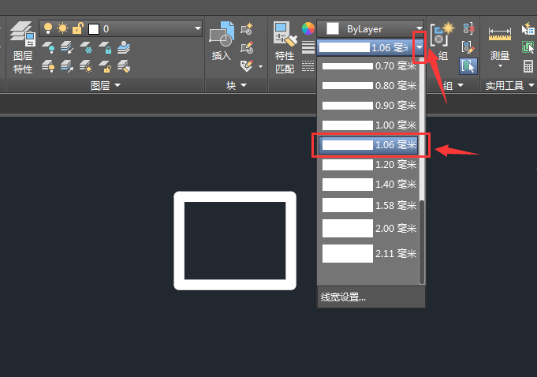Click the Group Edit pencil icon

[468, 47]
